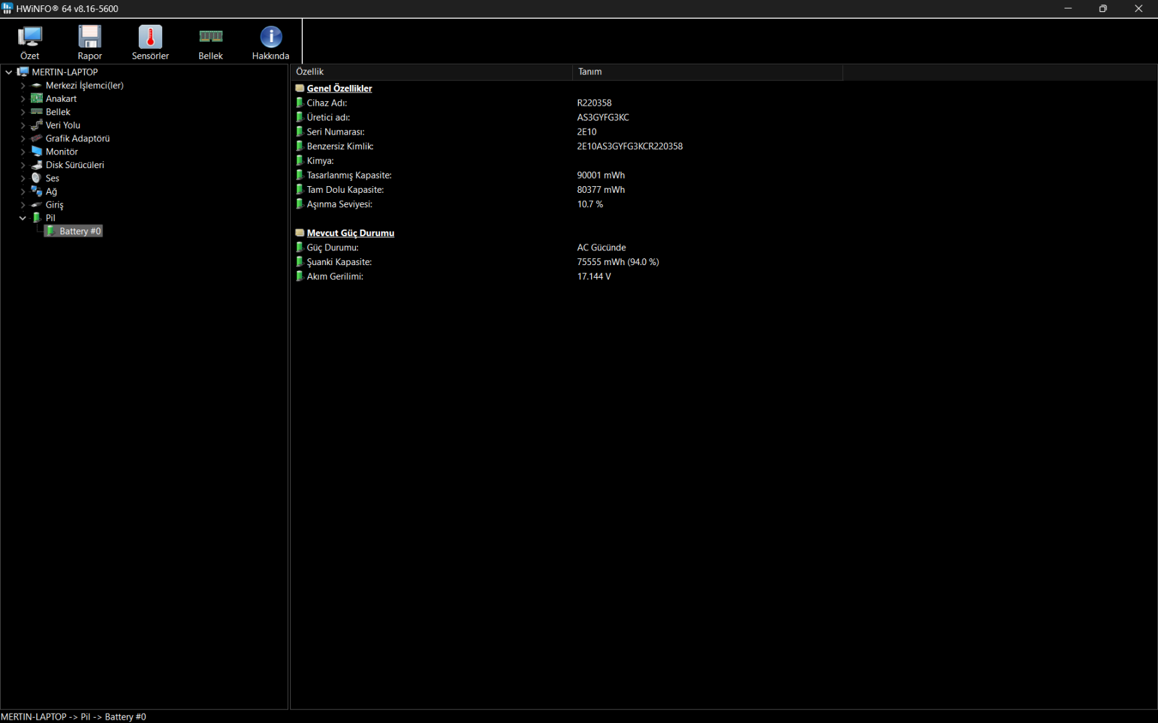1158x723 pixels.
Task: Expand the Giriş tree node
Action: pos(23,205)
